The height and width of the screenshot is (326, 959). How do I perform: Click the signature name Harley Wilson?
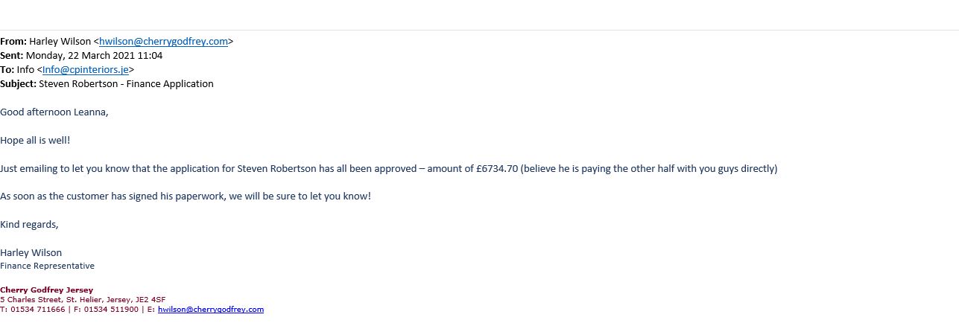click(x=31, y=253)
